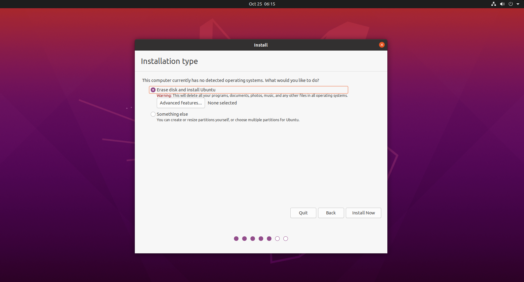The width and height of the screenshot is (524, 282).
Task: Select Erase disk and install Ubuntu option
Action: point(153,90)
